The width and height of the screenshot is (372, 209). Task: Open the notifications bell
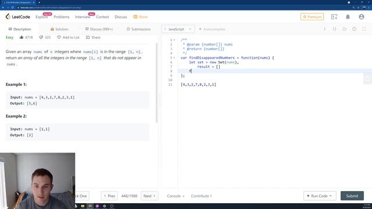pyautogui.click(x=348, y=17)
